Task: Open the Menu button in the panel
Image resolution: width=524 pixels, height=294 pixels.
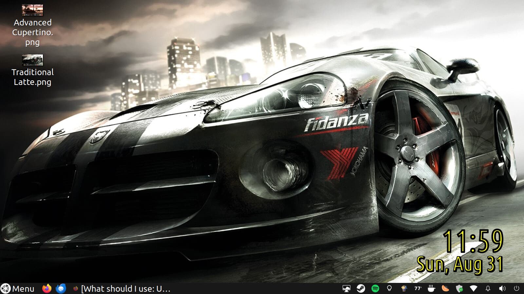Action: tap(18, 288)
